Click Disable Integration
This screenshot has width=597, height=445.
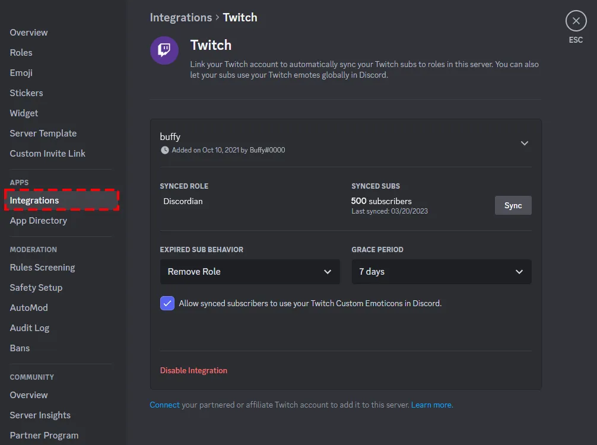pyautogui.click(x=193, y=370)
